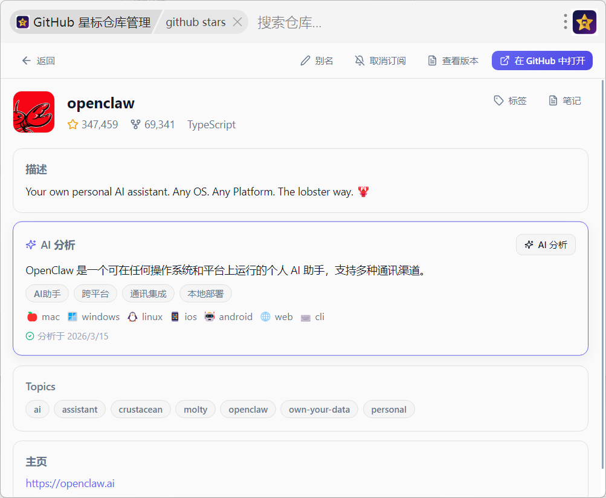The height and width of the screenshot is (498, 606).
Task: Select the AI助手 tag chip
Action: [x=47, y=293]
